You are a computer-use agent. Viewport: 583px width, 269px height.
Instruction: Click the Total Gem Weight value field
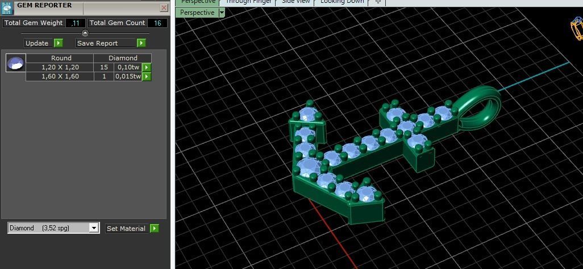[76, 23]
